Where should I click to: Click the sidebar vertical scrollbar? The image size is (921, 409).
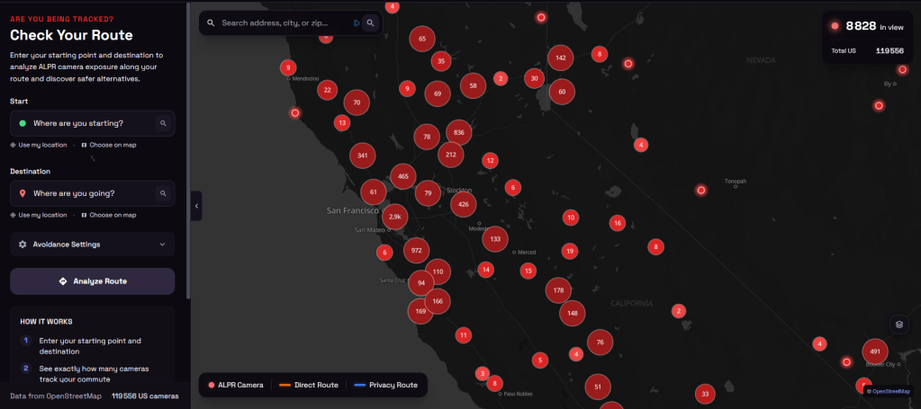[188, 149]
